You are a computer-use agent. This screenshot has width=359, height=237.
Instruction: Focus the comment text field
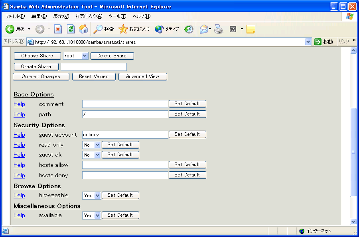pyautogui.click(x=125, y=104)
